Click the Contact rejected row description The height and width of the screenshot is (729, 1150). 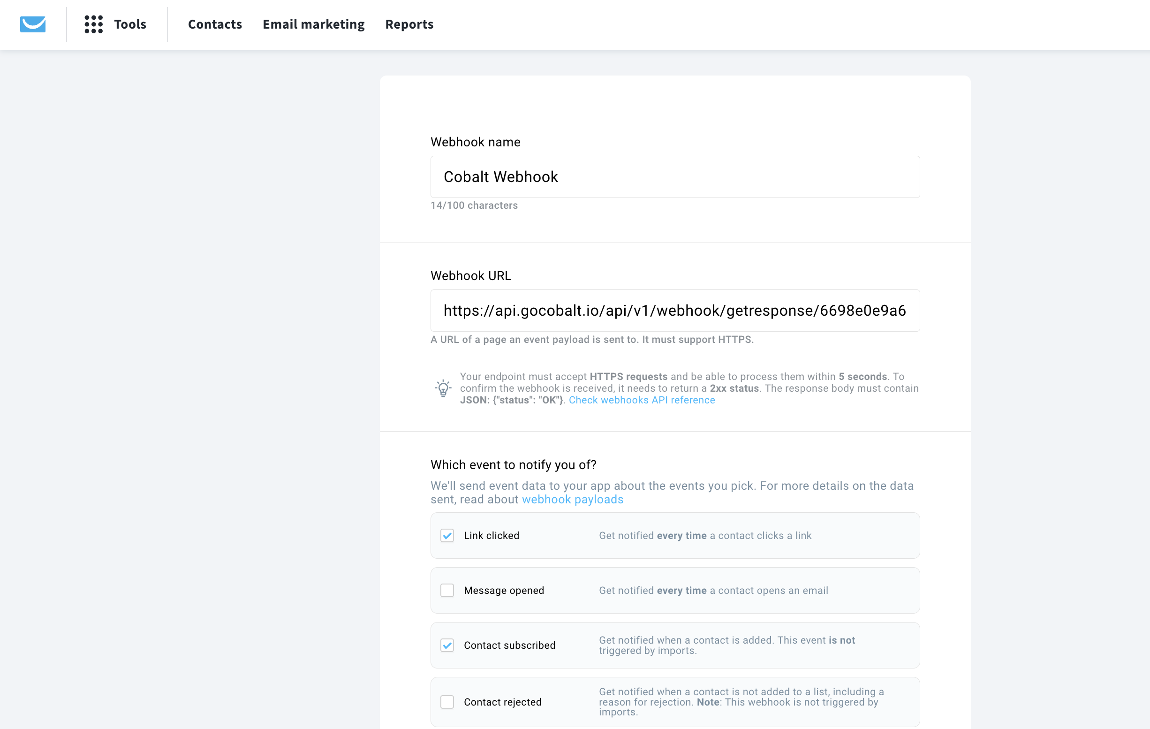(x=740, y=702)
